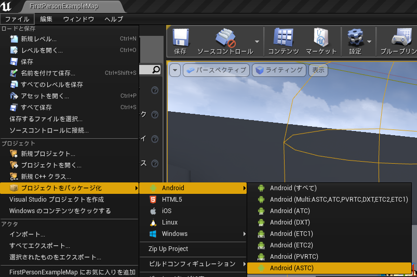Select Android (ETC1) option
417x277 pixels.
coord(329,234)
